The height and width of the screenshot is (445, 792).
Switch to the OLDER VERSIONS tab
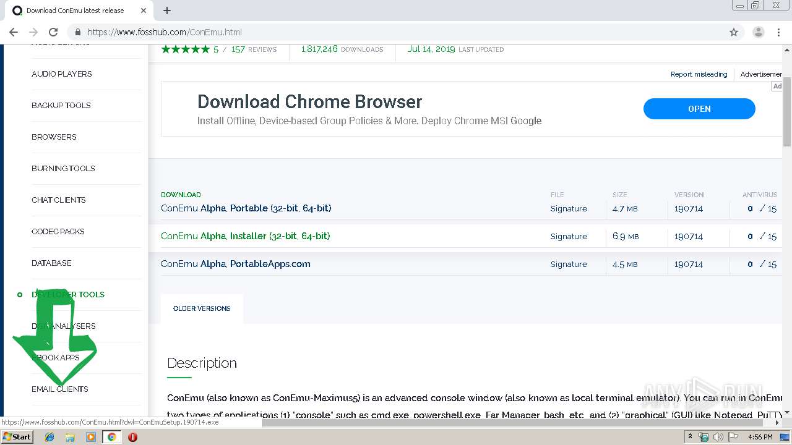[202, 308]
